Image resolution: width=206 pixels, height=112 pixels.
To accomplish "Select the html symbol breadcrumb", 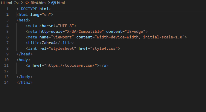I will (x=61, y=3).
